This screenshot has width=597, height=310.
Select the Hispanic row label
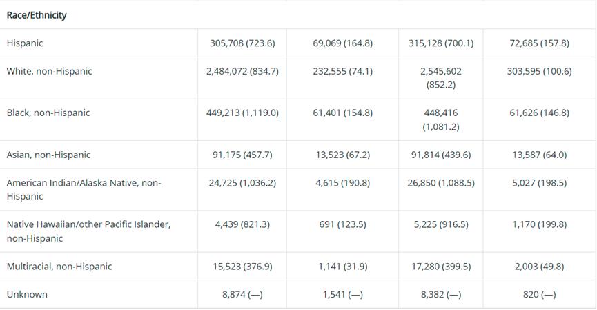coord(25,43)
